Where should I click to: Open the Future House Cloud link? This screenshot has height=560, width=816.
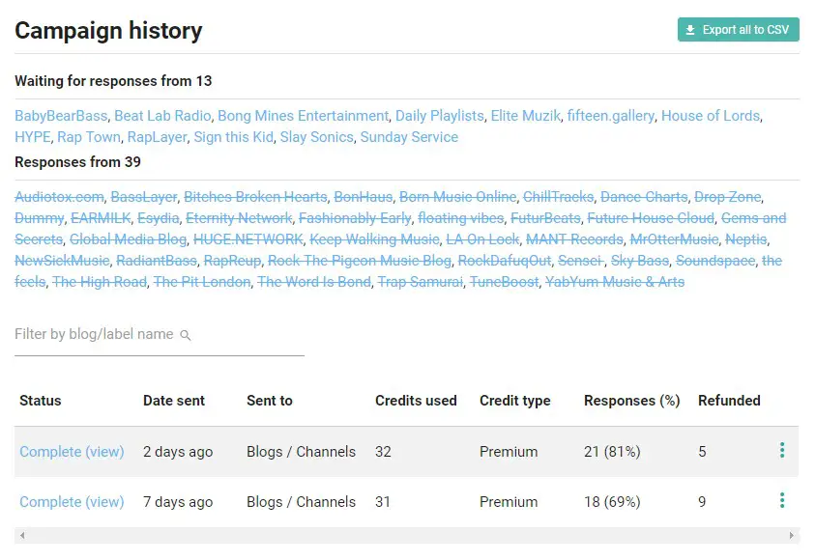coord(651,217)
